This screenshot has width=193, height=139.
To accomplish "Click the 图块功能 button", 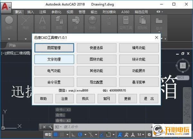I will point(96,59).
